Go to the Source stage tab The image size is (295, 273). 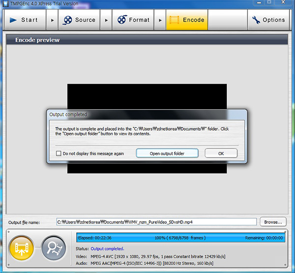tap(79, 20)
